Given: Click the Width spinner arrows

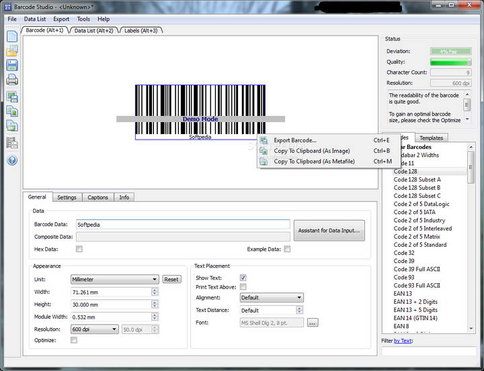Looking at the screenshot, I should (155, 292).
